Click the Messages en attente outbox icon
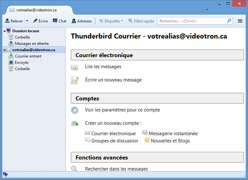 coord(11,43)
